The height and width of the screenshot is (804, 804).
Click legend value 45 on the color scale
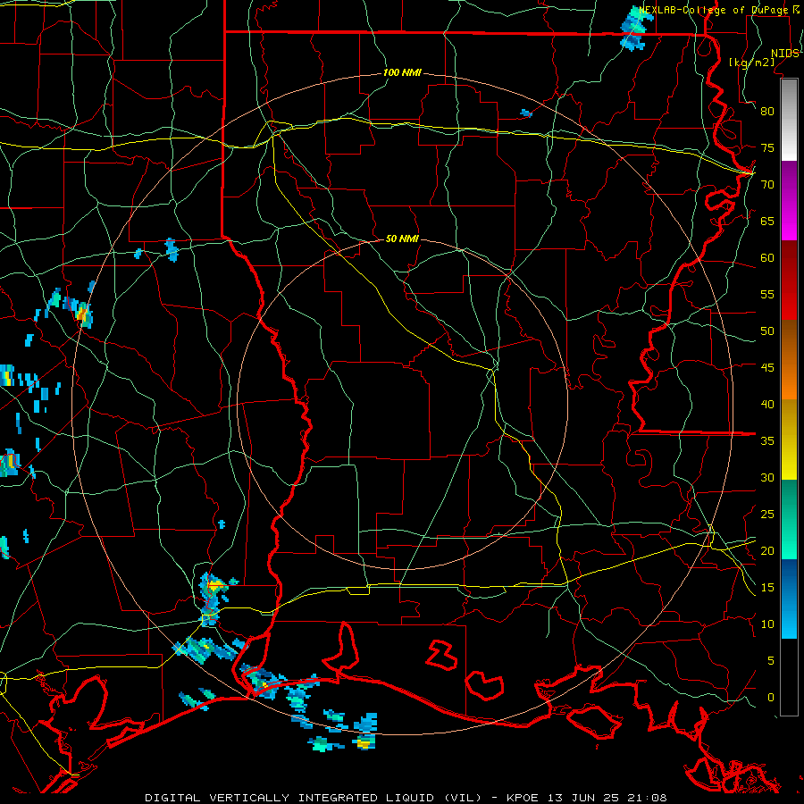point(767,368)
